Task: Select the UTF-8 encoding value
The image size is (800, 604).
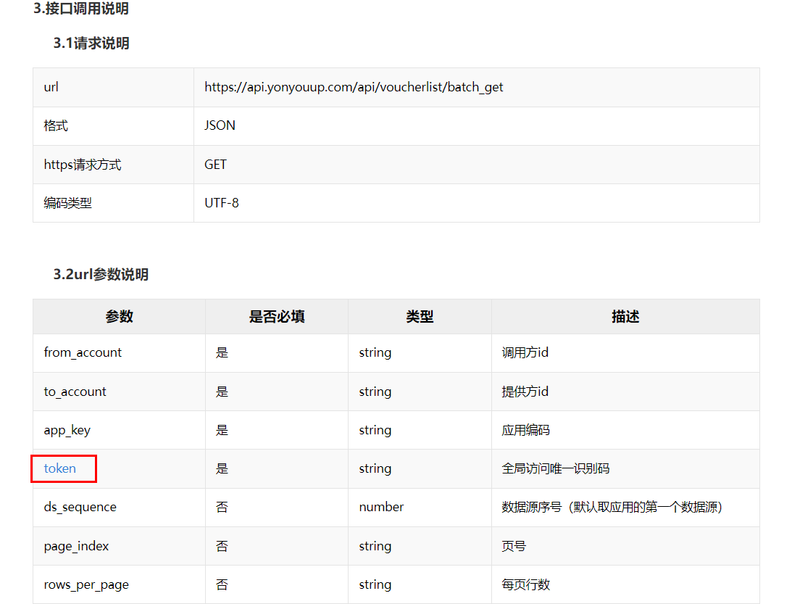Action: 221,203
